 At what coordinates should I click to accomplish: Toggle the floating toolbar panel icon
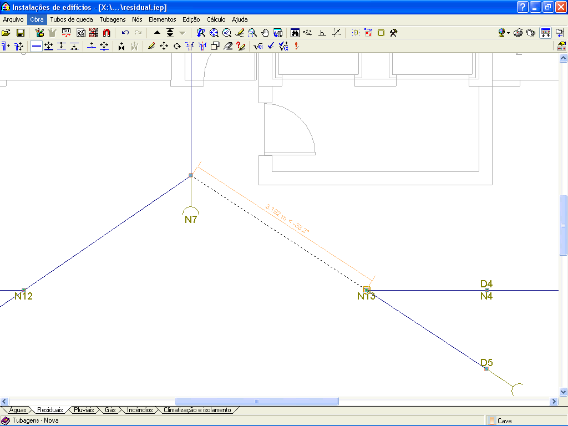(546, 33)
